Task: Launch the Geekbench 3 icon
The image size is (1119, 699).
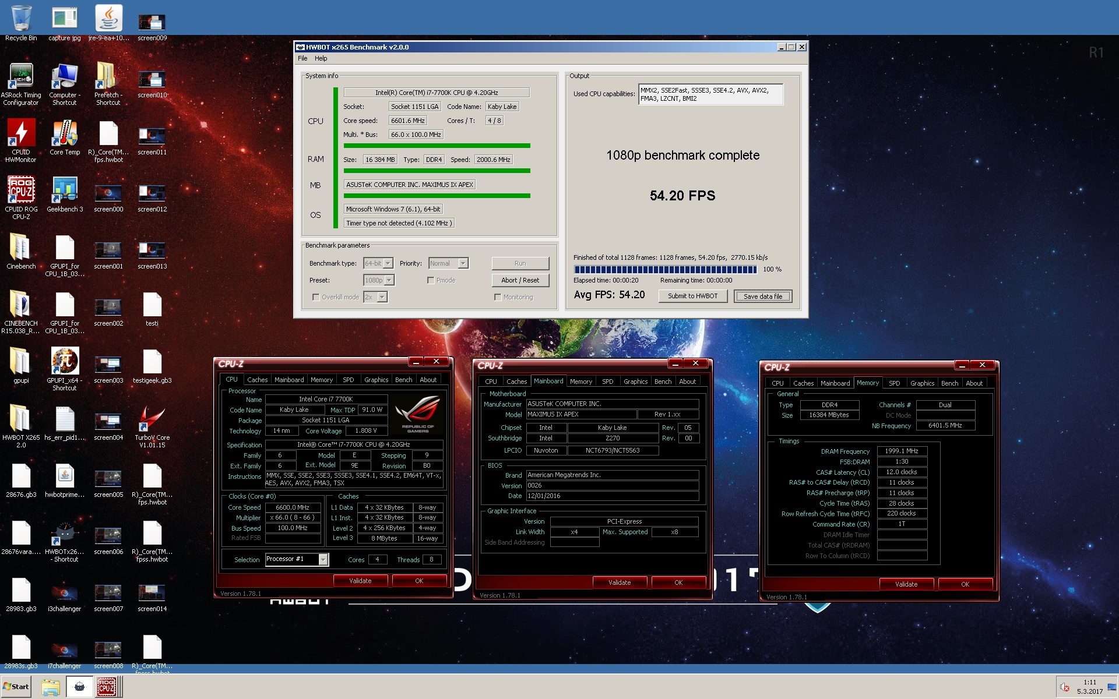Action: (65, 195)
